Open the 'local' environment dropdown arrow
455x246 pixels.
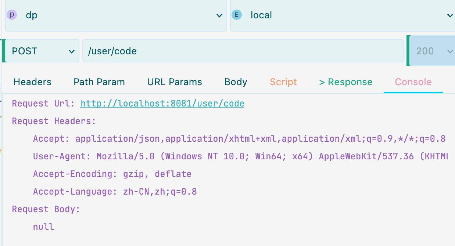(x=450, y=15)
